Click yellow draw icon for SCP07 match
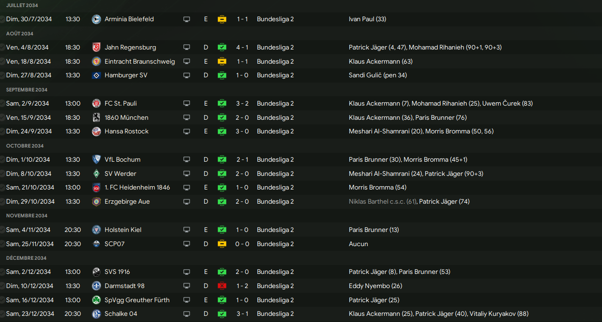Viewport: 602px width, 322px height. [x=222, y=244]
